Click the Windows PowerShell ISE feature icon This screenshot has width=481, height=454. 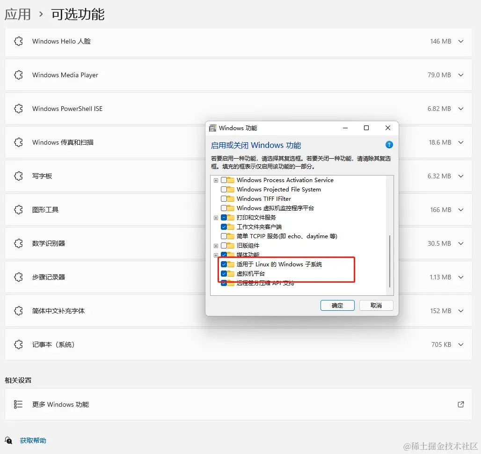pyautogui.click(x=18, y=109)
